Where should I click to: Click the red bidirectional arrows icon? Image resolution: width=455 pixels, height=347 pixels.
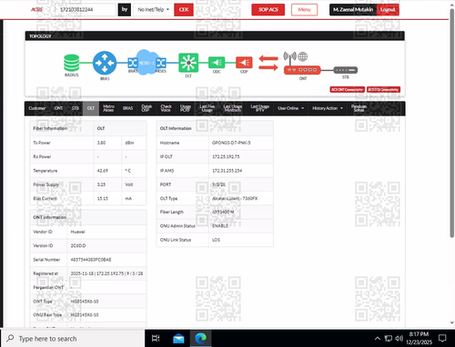[x=268, y=63]
